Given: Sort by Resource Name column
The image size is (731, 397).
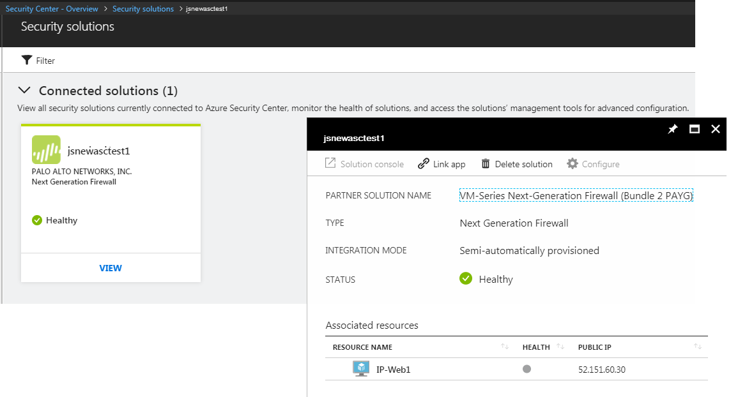Looking at the screenshot, I should pyautogui.click(x=504, y=347).
